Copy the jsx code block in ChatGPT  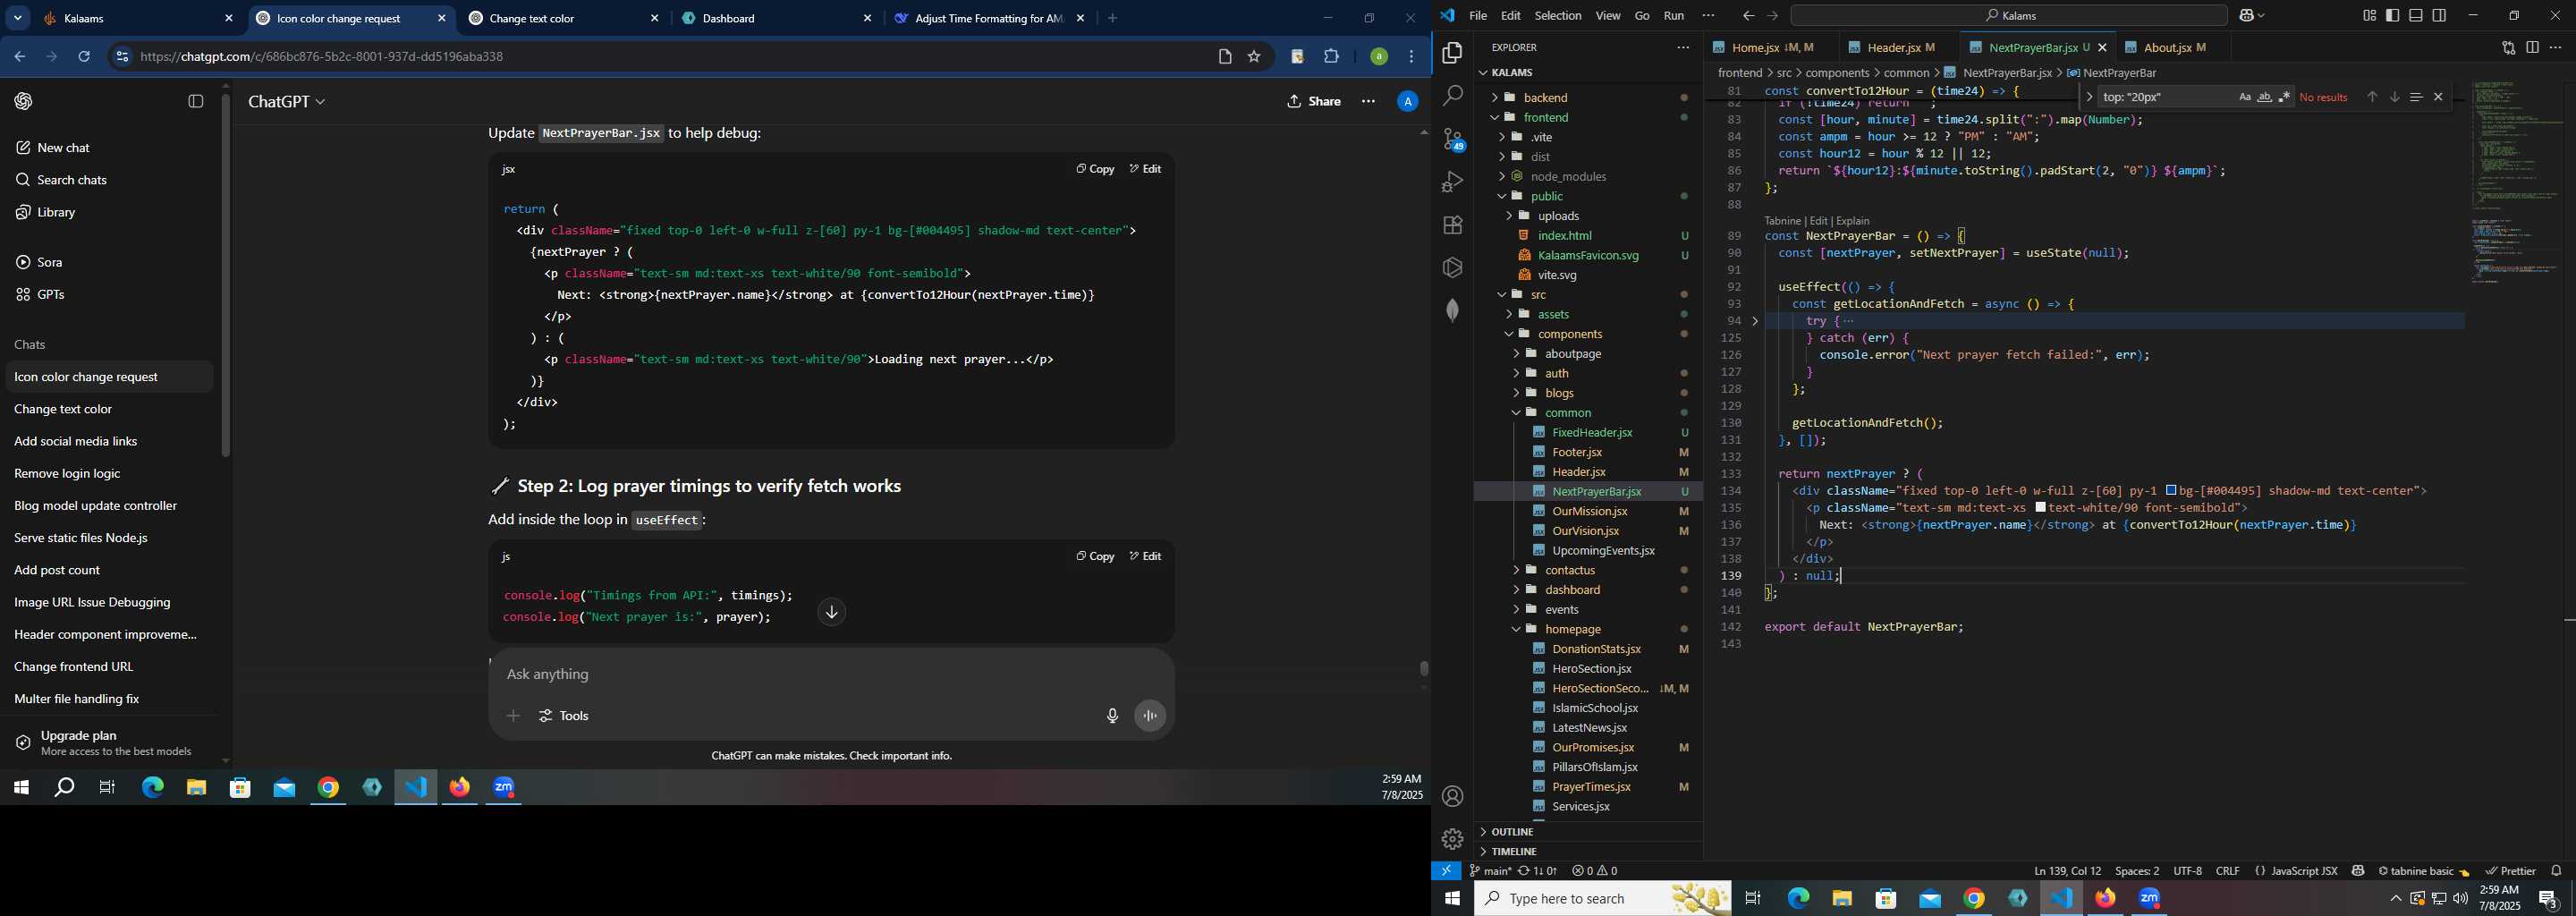click(1095, 169)
